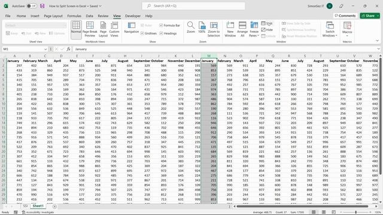Expand the formula bar chevron

click(379, 49)
